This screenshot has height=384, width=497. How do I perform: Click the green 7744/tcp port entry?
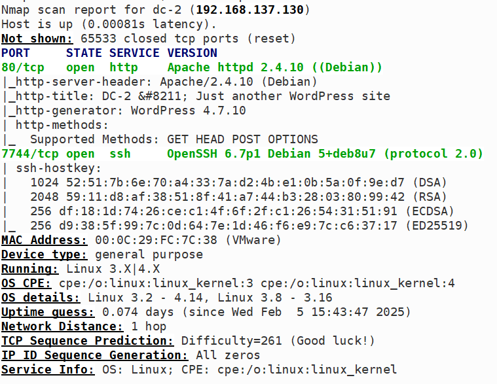pyautogui.click(x=26, y=154)
